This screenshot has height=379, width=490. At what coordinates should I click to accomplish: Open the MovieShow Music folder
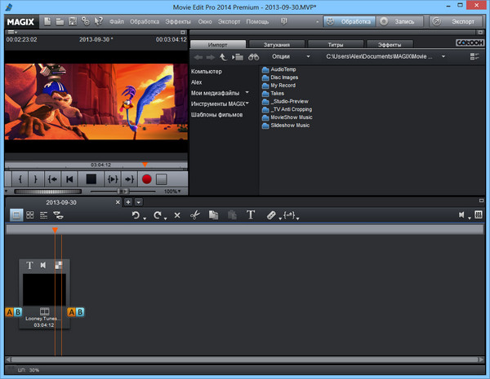click(290, 117)
